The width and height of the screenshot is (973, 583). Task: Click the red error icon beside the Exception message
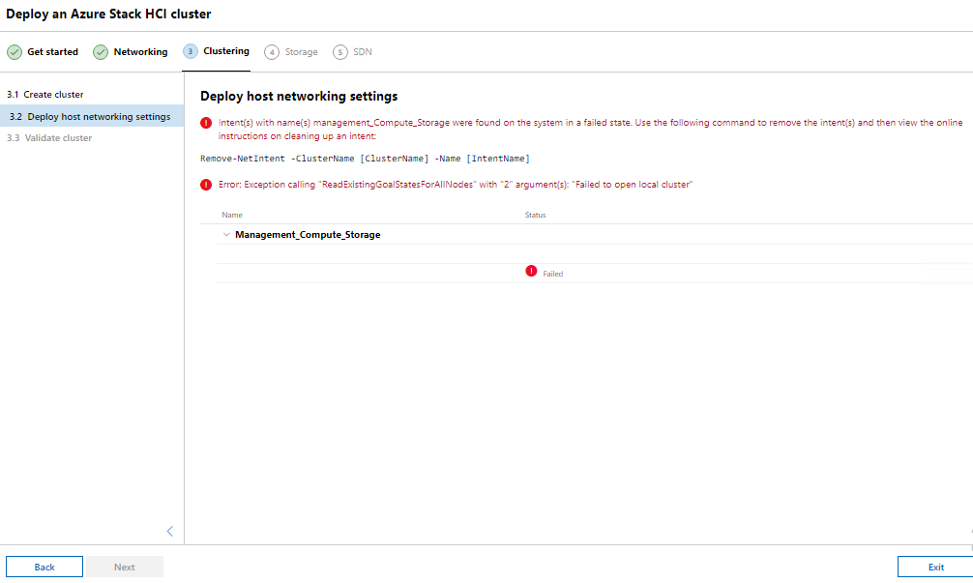click(206, 184)
